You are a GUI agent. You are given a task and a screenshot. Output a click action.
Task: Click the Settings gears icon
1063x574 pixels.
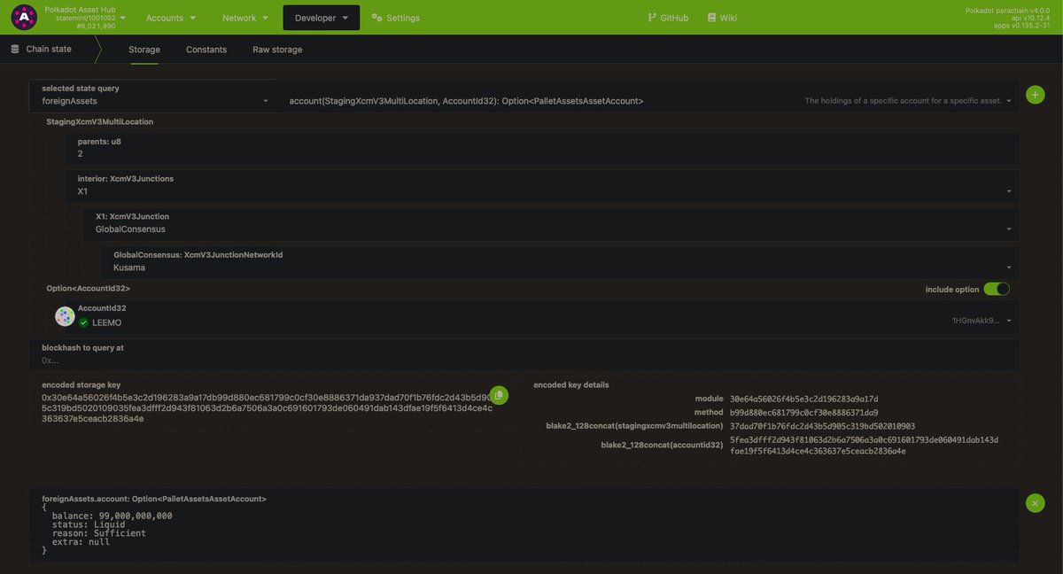(376, 18)
